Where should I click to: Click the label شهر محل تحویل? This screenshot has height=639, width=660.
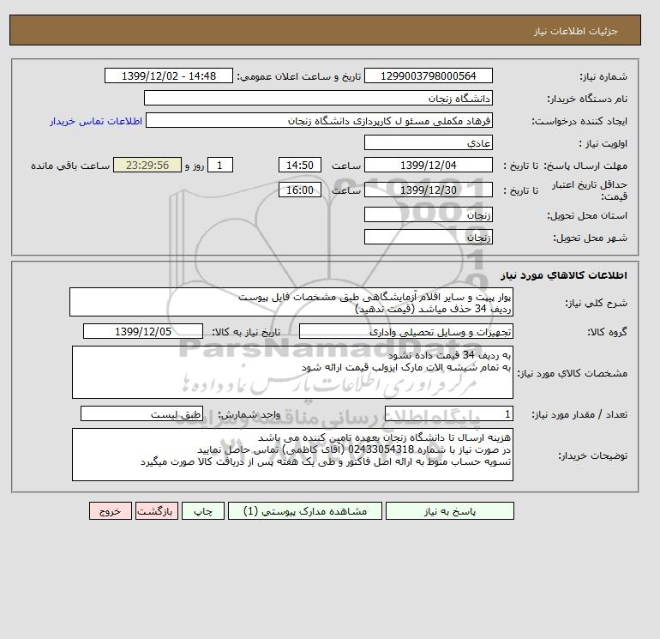pos(590,238)
